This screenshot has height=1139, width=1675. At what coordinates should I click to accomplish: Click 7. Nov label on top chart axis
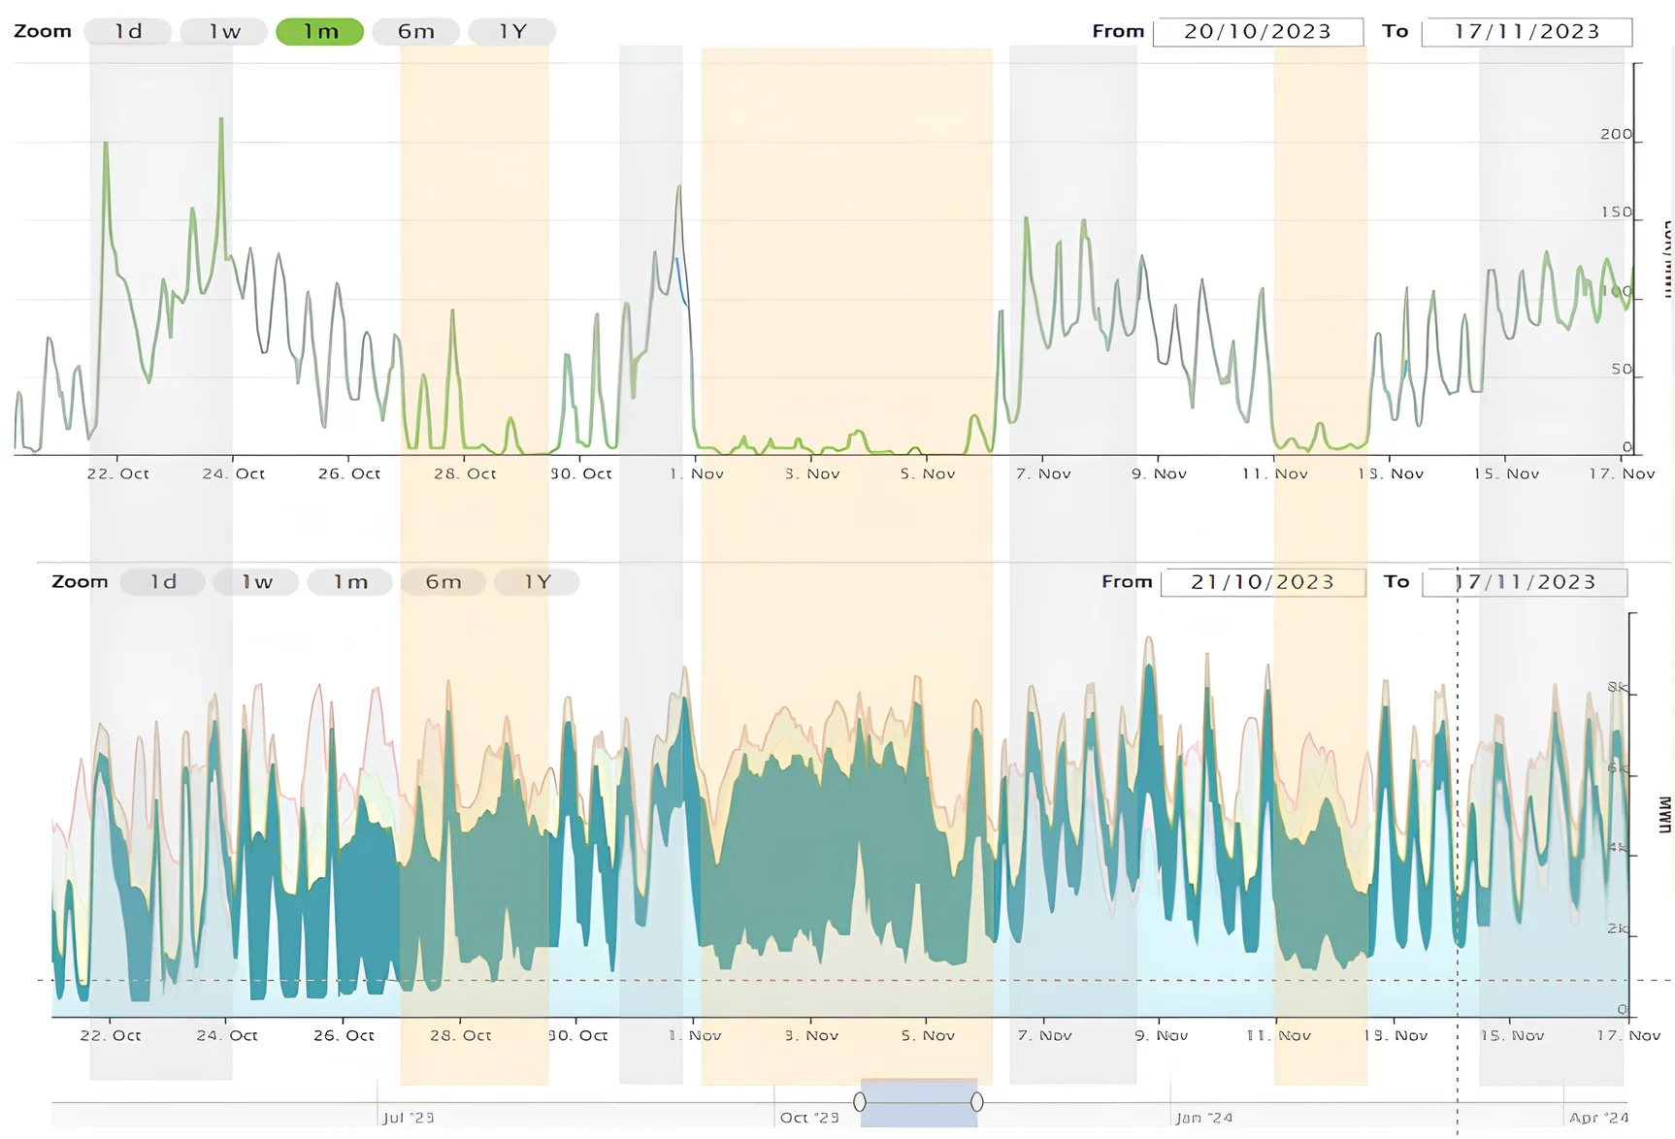(x=1043, y=473)
